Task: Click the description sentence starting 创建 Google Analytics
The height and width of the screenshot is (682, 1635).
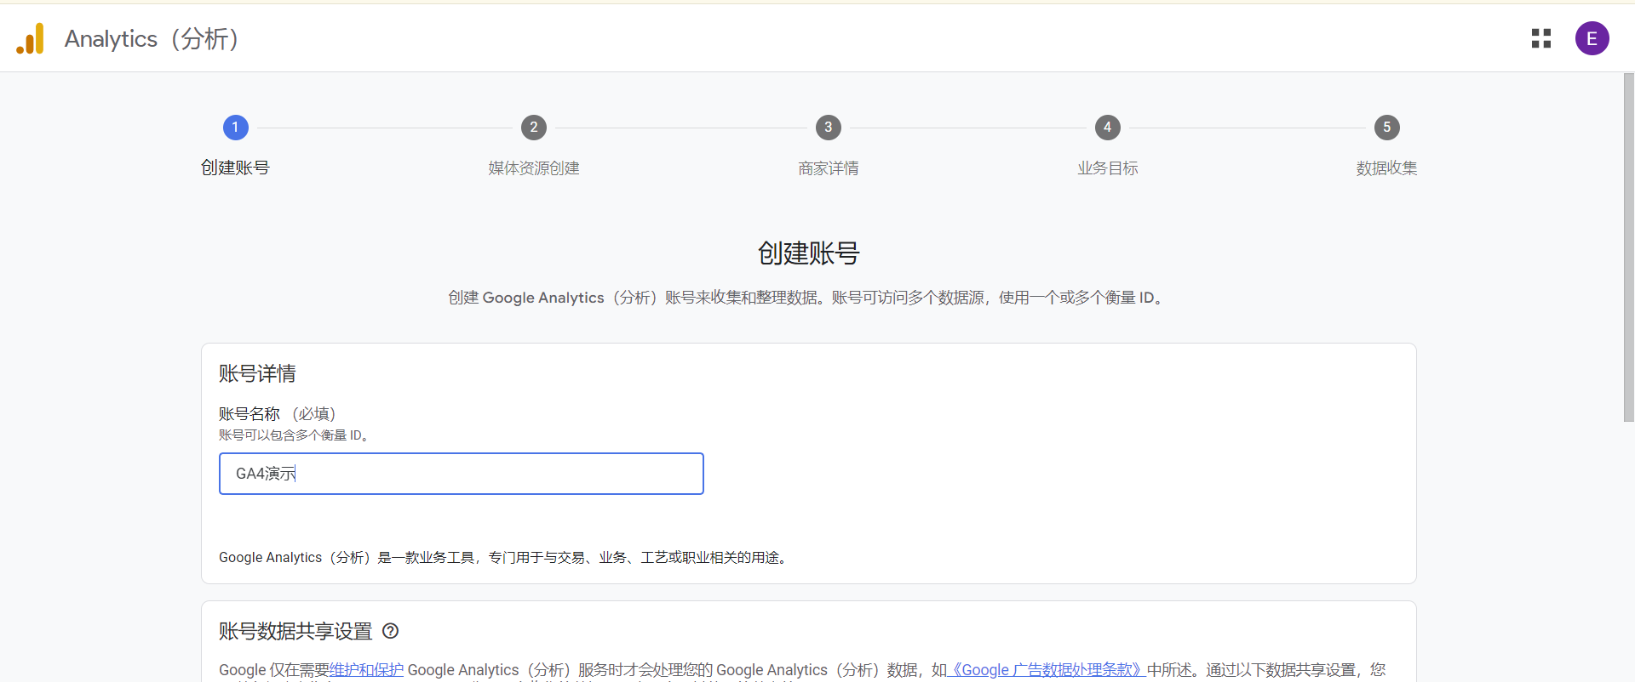Action: (x=809, y=298)
